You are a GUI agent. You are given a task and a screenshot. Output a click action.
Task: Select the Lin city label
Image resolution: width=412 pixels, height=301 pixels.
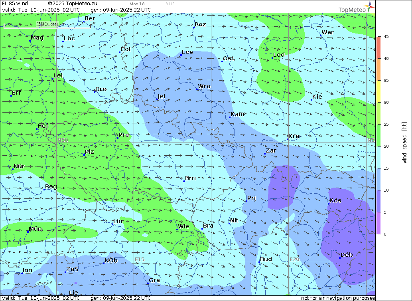118,221
